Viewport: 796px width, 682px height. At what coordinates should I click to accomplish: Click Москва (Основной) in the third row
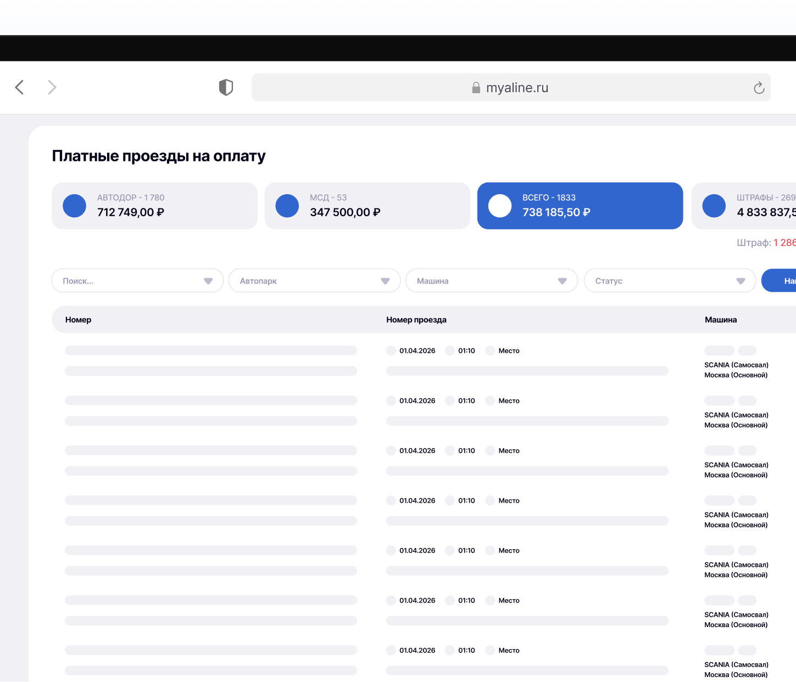pos(736,475)
